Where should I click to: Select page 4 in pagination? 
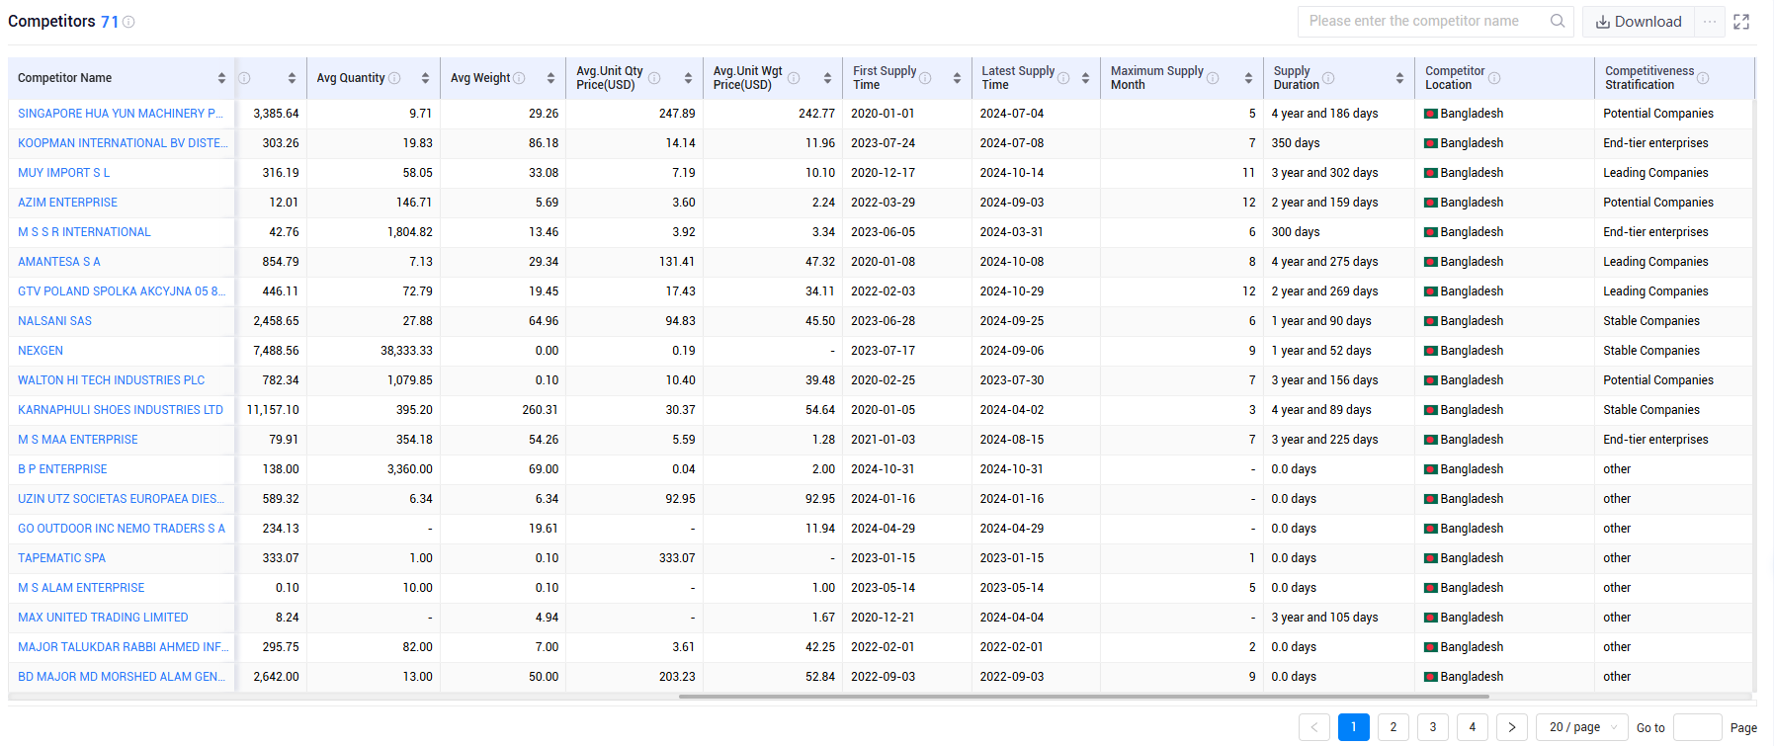[1473, 727]
